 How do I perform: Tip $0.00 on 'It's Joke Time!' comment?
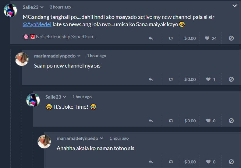tap(190, 121)
